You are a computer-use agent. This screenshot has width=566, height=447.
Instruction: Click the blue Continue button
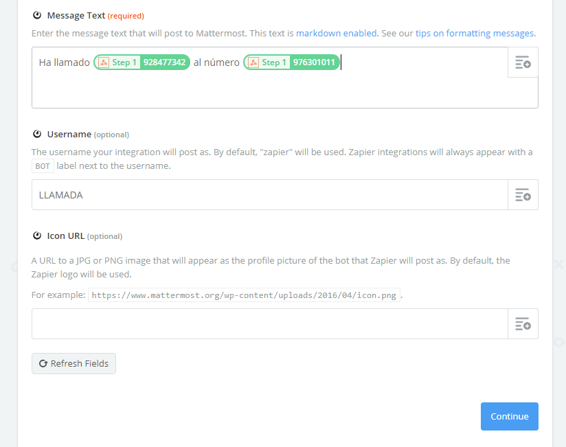(x=509, y=416)
